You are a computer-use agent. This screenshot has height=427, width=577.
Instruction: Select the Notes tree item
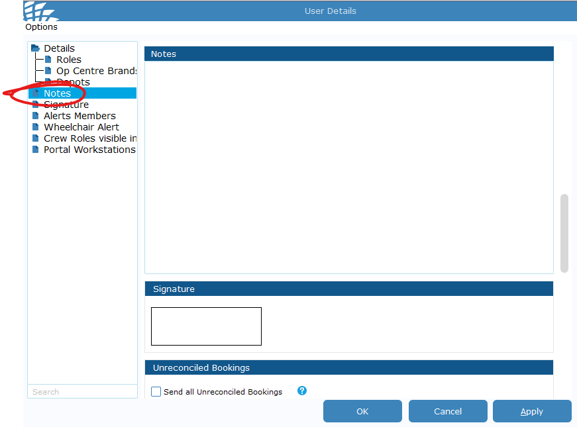58,93
